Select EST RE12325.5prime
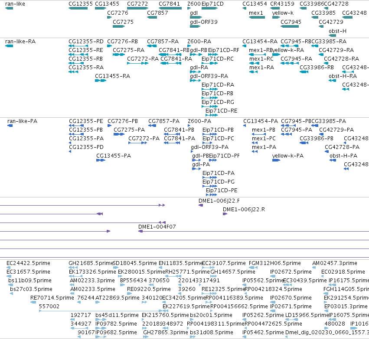The width and height of the screenshot is (369, 339). point(209,294)
